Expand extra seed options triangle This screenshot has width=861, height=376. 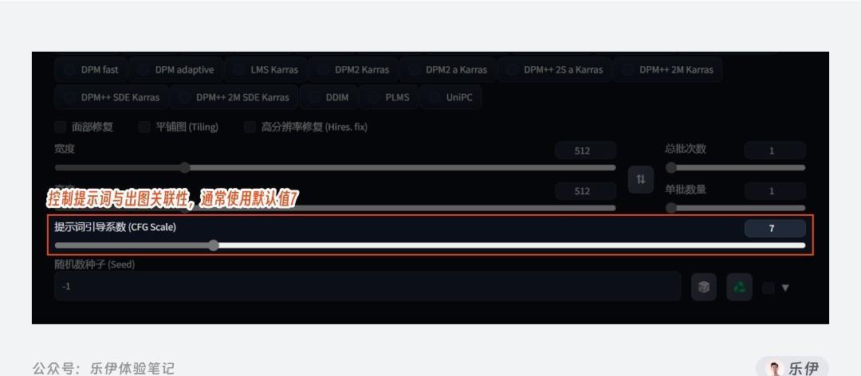tap(785, 288)
